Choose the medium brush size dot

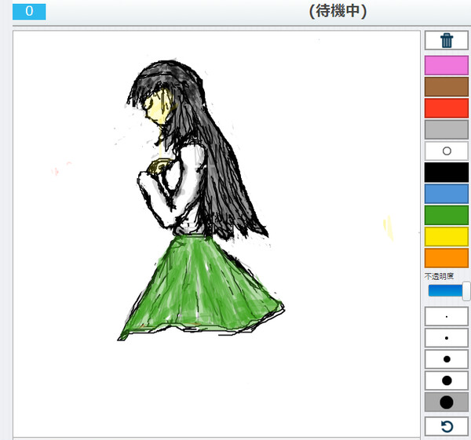click(x=447, y=359)
